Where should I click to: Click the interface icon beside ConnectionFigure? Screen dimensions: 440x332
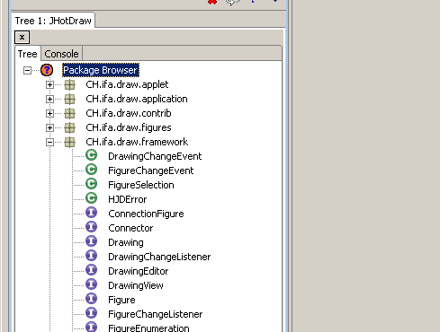point(91,213)
